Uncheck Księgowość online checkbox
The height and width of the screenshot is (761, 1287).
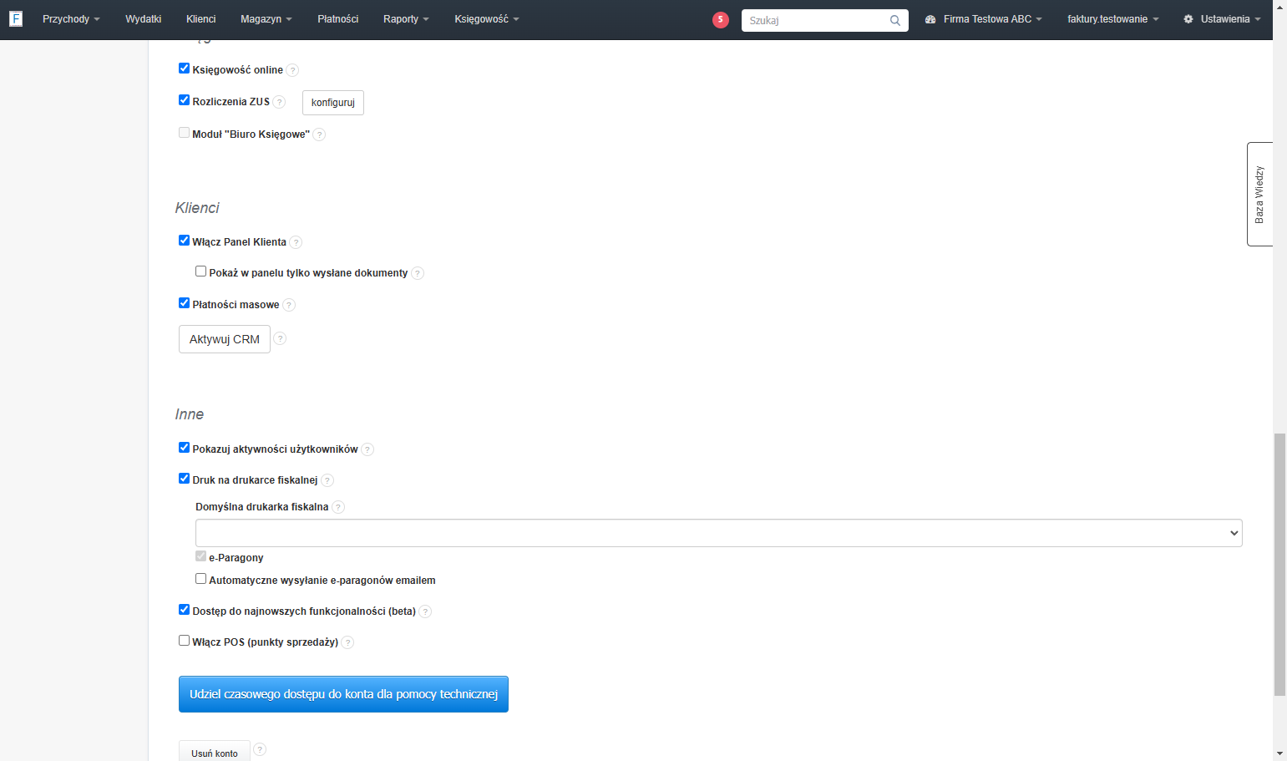pyautogui.click(x=184, y=68)
